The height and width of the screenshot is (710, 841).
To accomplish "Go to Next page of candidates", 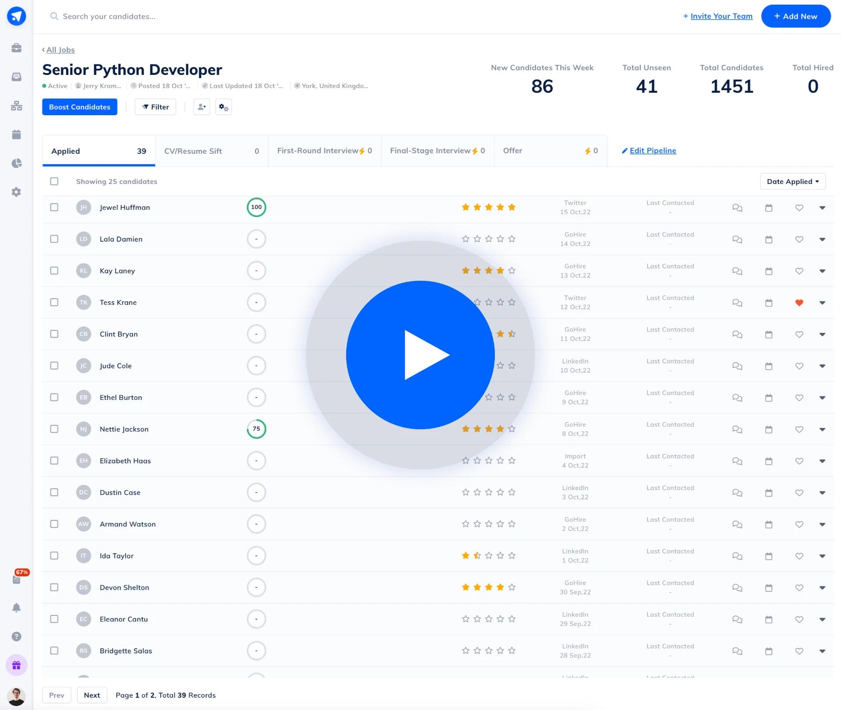I will 92,695.
